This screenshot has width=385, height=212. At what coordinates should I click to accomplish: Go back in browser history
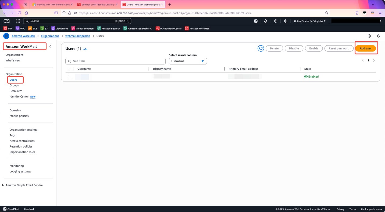(x=5, y=13)
